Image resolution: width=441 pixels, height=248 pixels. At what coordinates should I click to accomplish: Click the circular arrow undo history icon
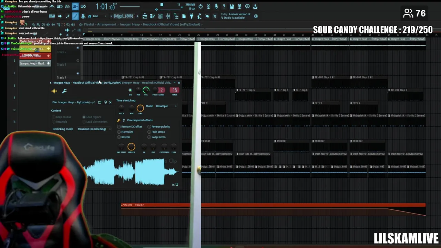201,7
